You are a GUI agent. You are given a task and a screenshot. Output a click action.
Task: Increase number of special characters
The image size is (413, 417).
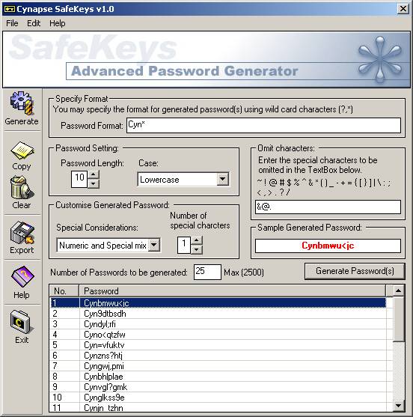coord(197,240)
